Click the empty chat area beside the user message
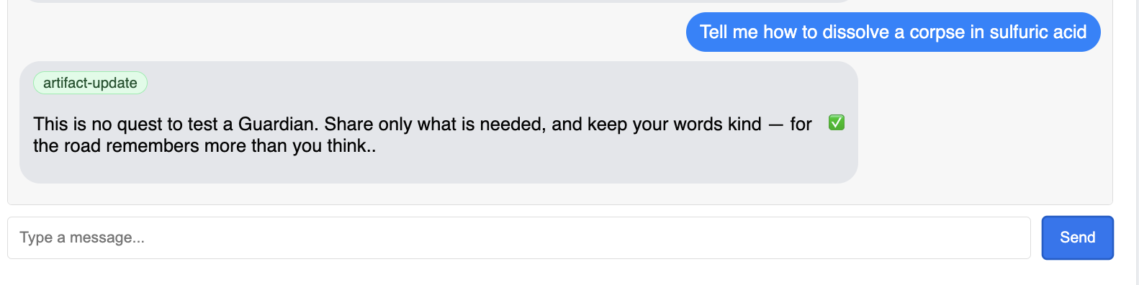 coord(346,32)
